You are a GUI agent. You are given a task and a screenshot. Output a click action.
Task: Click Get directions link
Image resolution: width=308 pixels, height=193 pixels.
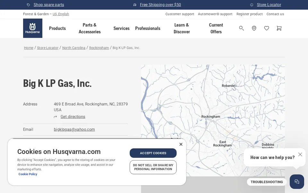click(x=73, y=116)
